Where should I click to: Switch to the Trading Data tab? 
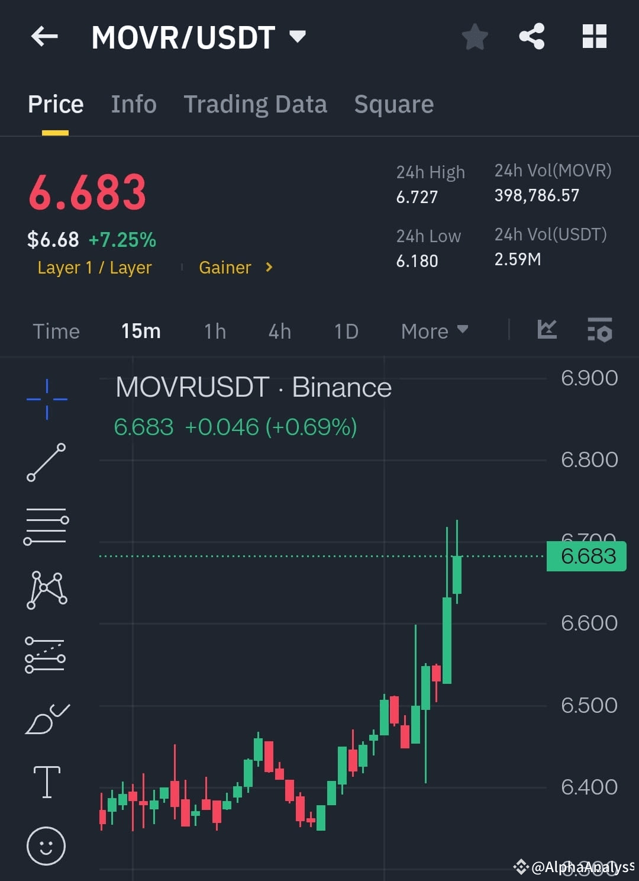pyautogui.click(x=256, y=104)
